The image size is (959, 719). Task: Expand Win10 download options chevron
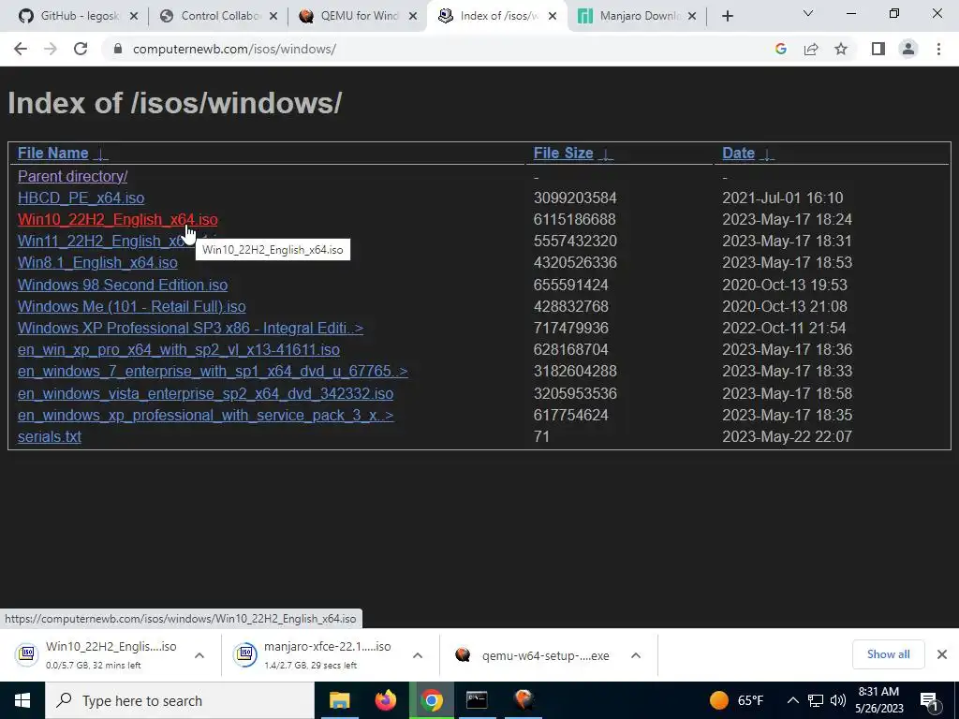coord(199,655)
